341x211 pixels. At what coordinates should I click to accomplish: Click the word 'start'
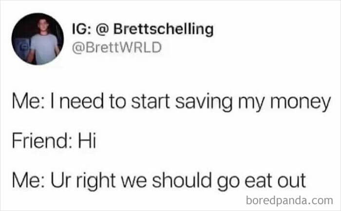tap(151, 102)
